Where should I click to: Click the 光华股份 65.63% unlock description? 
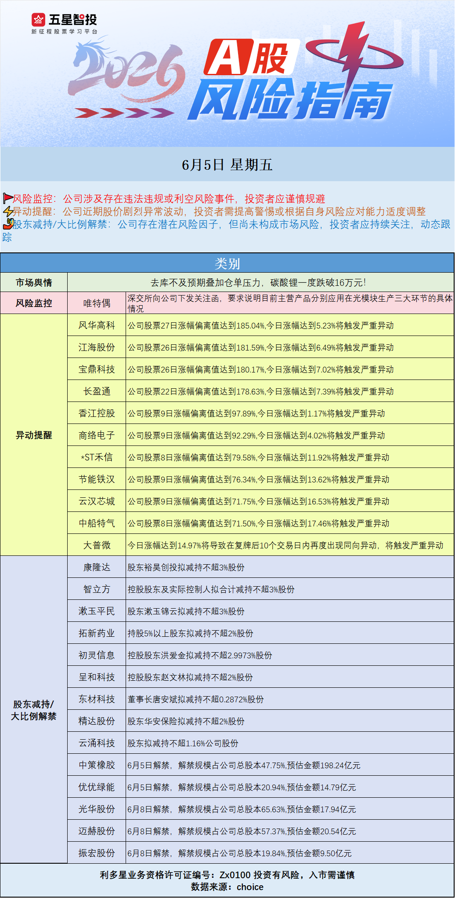click(242, 809)
